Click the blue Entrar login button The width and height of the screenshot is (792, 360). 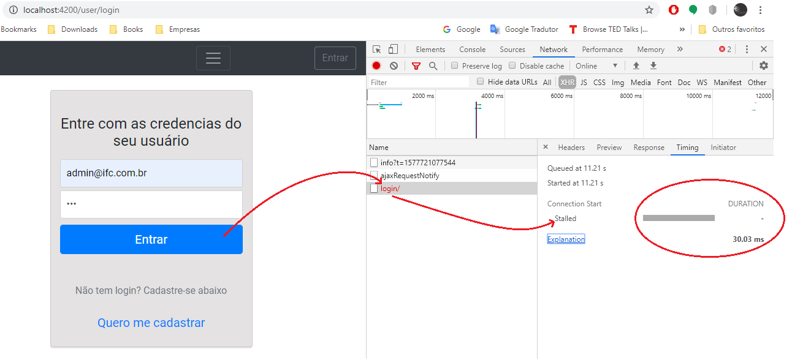[x=151, y=239]
